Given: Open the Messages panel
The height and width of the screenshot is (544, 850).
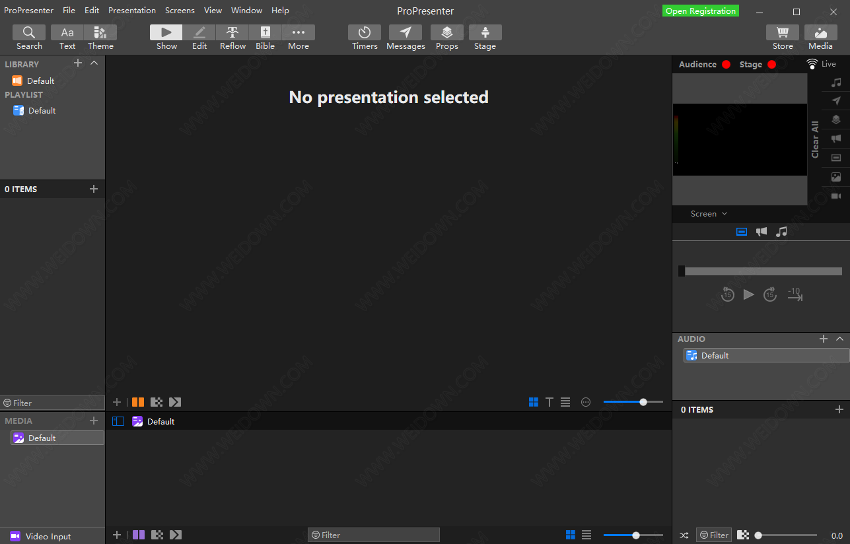Looking at the screenshot, I should point(406,38).
